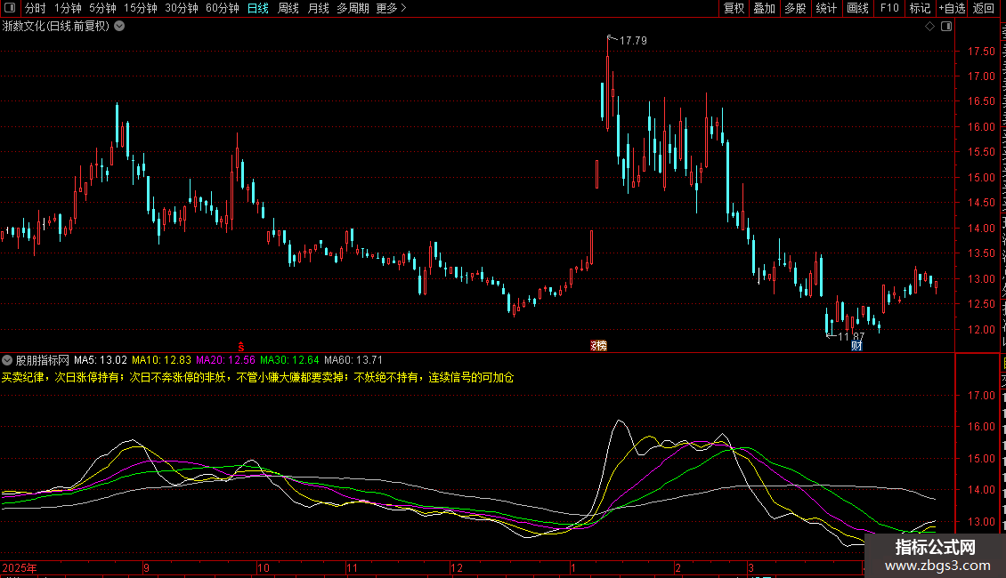The image size is (1006, 578).
Task: Click the diamond icon above chart
Action: point(929,27)
